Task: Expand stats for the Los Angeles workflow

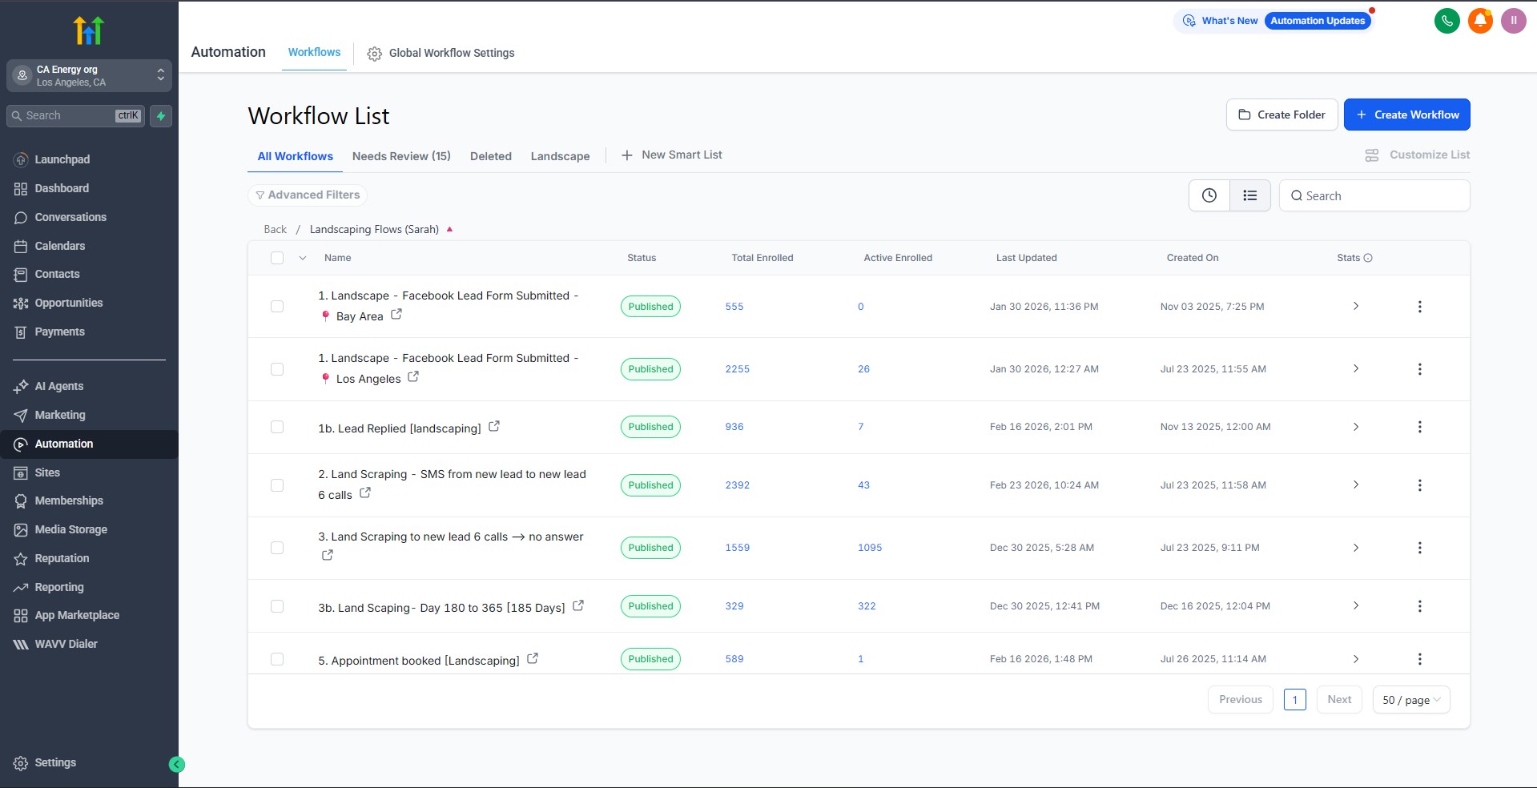Action: coord(1355,369)
